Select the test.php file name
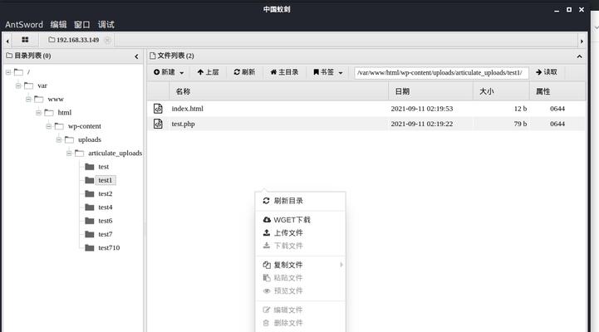The width and height of the screenshot is (599, 332). 184,124
